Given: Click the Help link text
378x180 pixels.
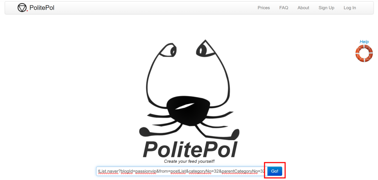Looking at the screenshot, I should click(364, 42).
